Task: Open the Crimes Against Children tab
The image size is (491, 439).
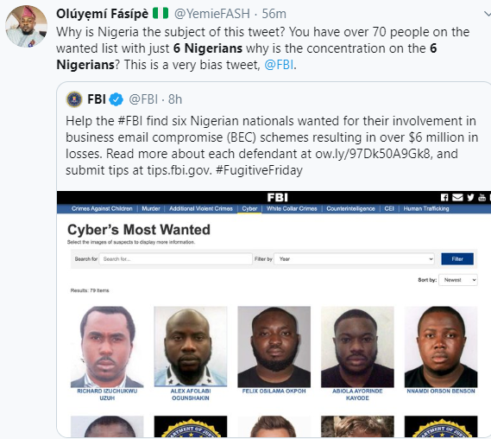Action: pos(102,208)
